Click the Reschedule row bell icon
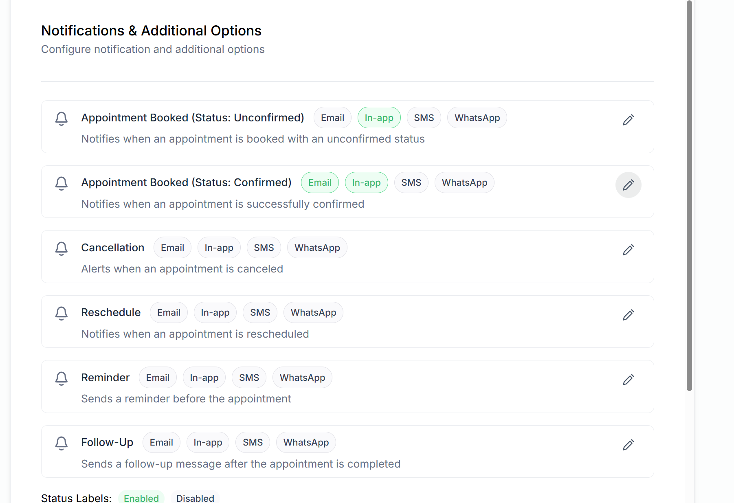Screen dimensions: 734x503 click(x=61, y=314)
